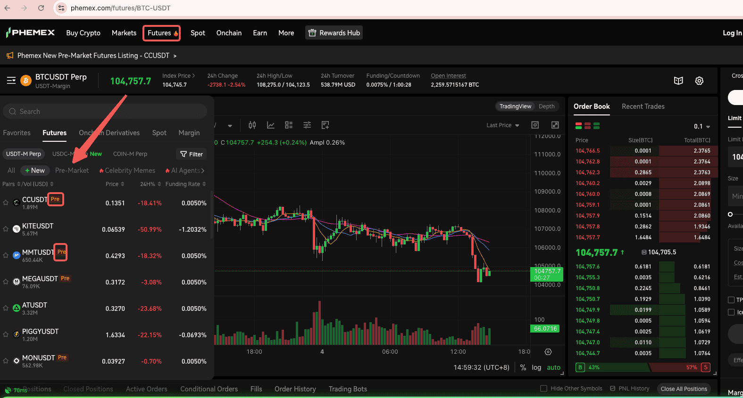The image size is (743, 398).
Task: Favorite the ATUSDT pair star
Action: [x=6, y=308]
